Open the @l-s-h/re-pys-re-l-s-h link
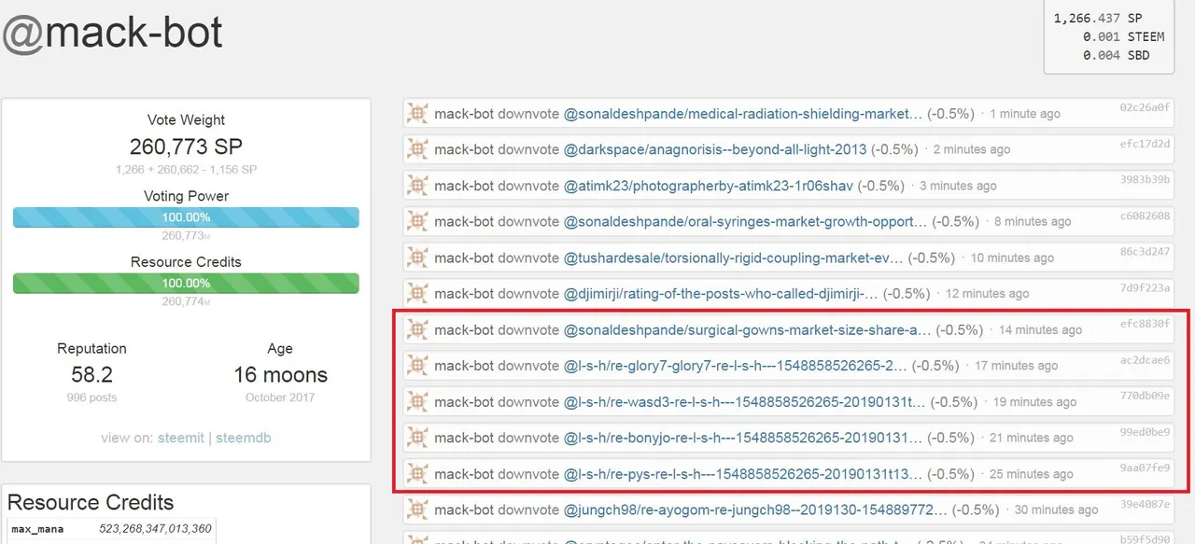Image resolution: width=1195 pixels, height=544 pixels. (x=742, y=474)
